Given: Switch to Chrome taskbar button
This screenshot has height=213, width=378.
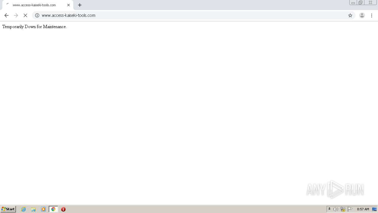Looking at the screenshot, I should [x=53, y=209].
